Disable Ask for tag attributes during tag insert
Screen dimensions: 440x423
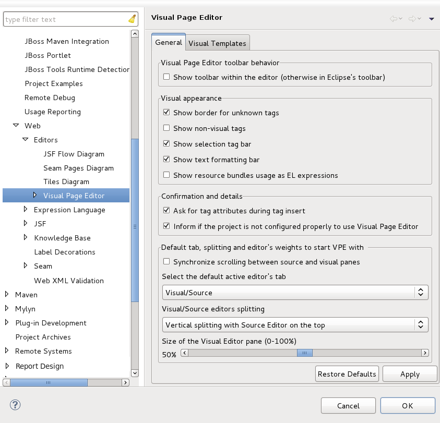click(167, 211)
